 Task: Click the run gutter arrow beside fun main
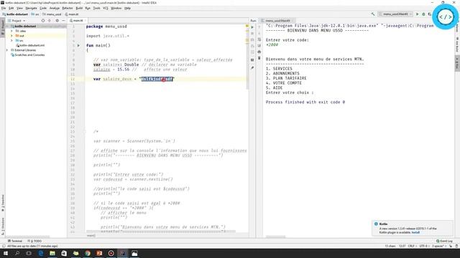(x=78, y=45)
